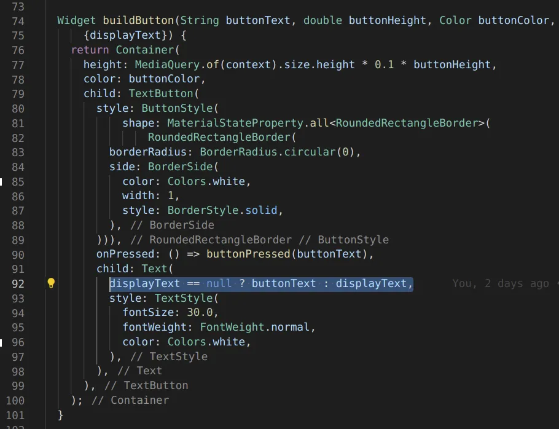Image resolution: width=559 pixels, height=429 pixels.
Task: Click the ButtonStyle constructor on line 80
Action: [177, 108]
